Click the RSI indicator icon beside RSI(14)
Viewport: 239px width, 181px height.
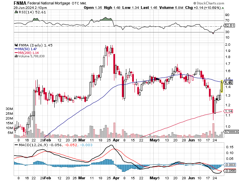16,12
